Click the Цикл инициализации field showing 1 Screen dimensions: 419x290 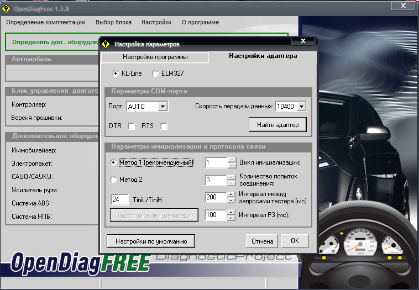[216, 162]
